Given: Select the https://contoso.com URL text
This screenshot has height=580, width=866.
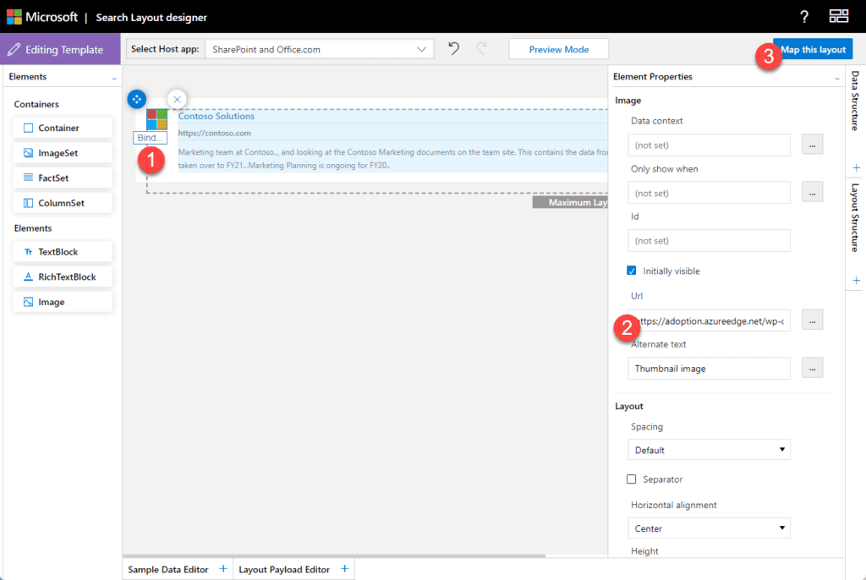Looking at the screenshot, I should pyautogui.click(x=214, y=133).
